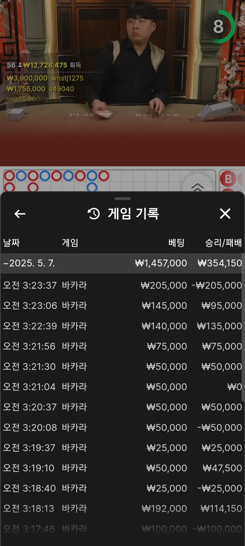Image resolution: width=245 pixels, height=546 pixels.
Task: Open the 오전 3:19:10 entry showing ₩47,500
Action: pyautogui.click(x=122, y=468)
